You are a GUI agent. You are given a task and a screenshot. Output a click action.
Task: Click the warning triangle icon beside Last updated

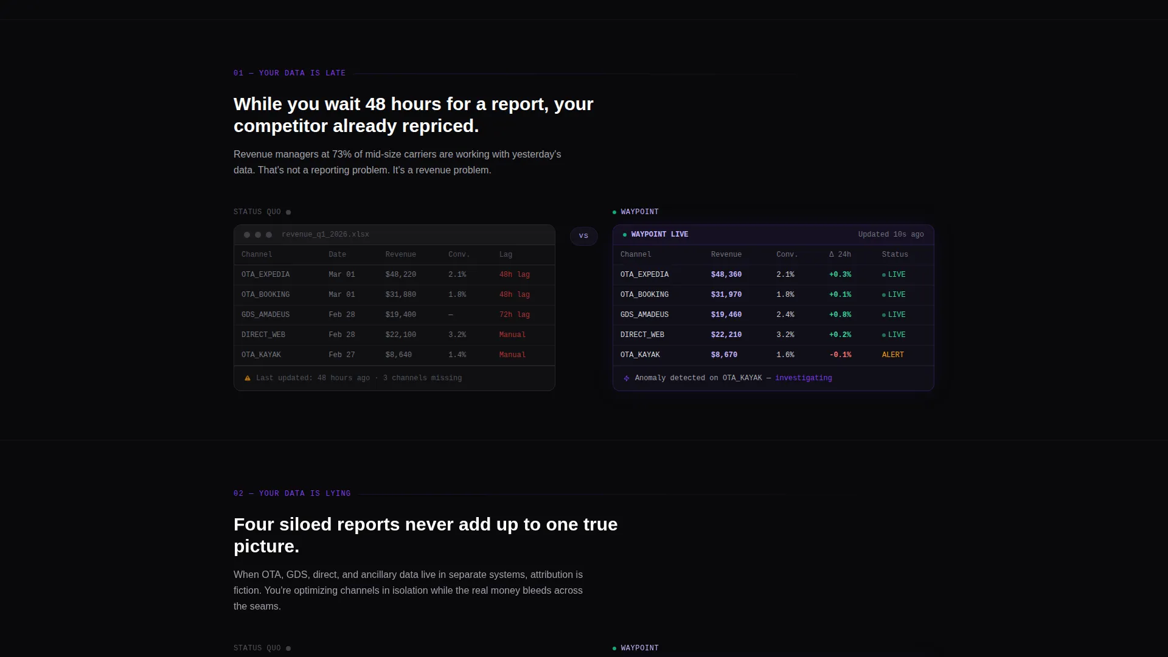pyautogui.click(x=248, y=378)
